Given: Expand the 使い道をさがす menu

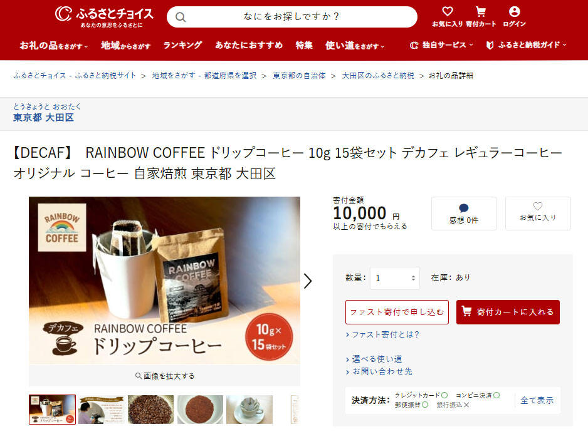Looking at the screenshot, I should [355, 46].
